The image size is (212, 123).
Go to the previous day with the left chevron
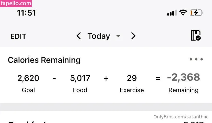[79, 36]
